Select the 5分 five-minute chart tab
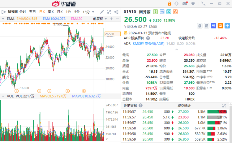The width and height of the screenshot is (232, 143). [x=77, y=12]
